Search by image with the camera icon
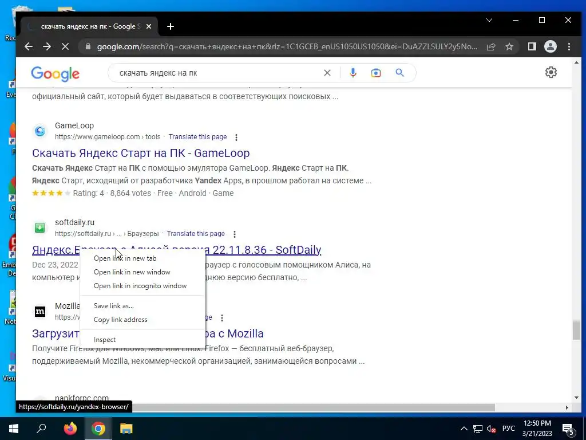The height and width of the screenshot is (440, 586). point(375,73)
